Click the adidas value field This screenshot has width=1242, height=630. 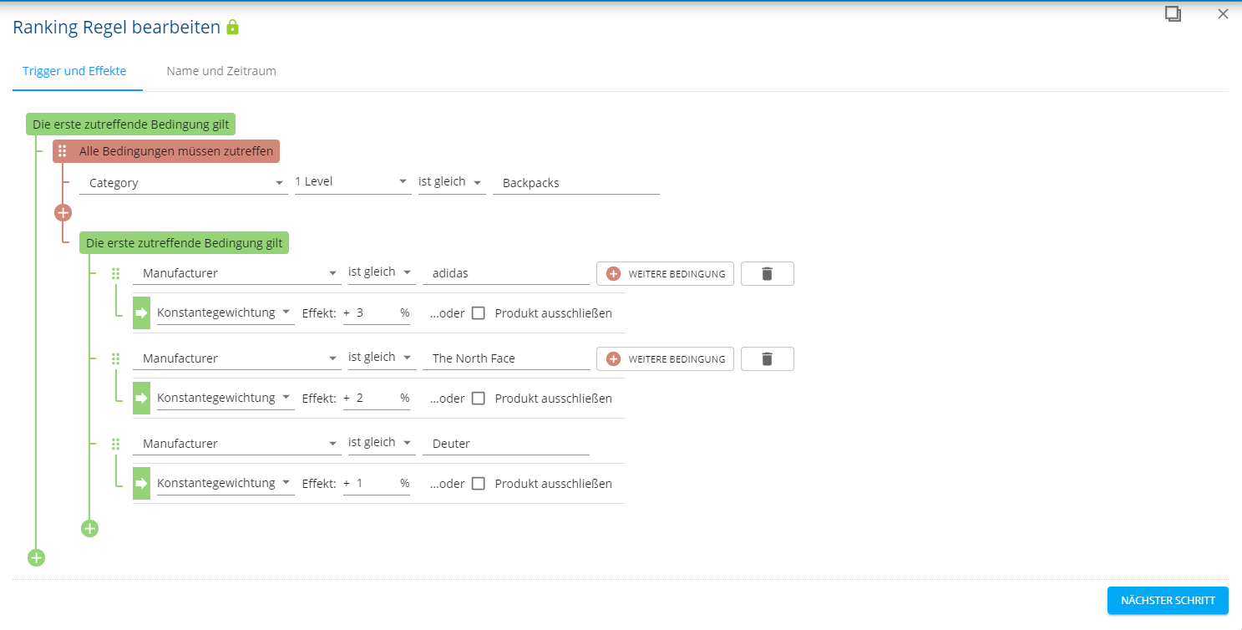point(506,273)
